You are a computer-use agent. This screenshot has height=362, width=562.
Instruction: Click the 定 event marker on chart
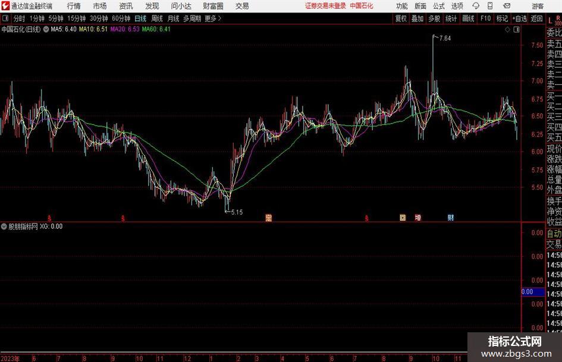[268, 218]
